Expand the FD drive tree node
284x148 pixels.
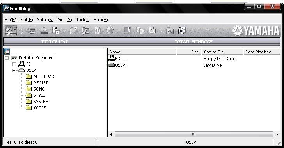pos(14,64)
